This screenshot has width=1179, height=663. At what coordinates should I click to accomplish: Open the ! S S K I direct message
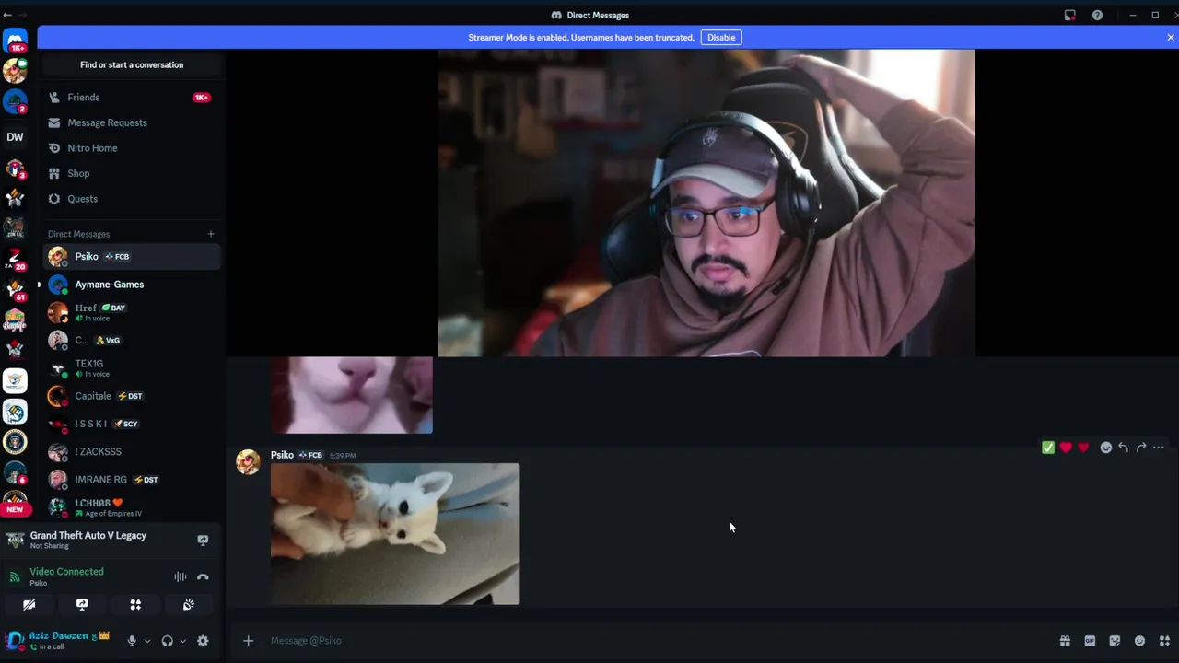coord(132,424)
